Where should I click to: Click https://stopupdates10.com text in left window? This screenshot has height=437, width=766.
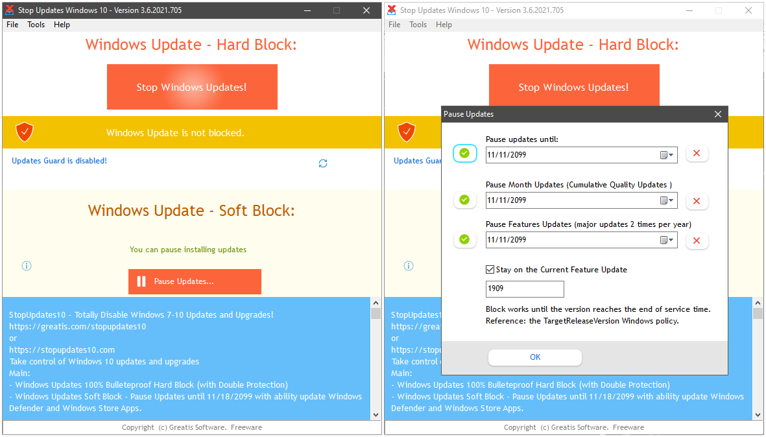[x=62, y=350]
